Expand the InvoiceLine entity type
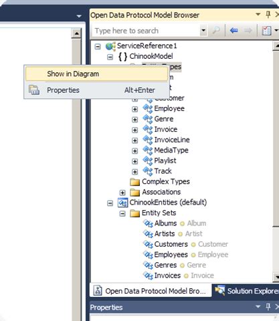Viewport: 279px width, 321px height. coord(134,140)
